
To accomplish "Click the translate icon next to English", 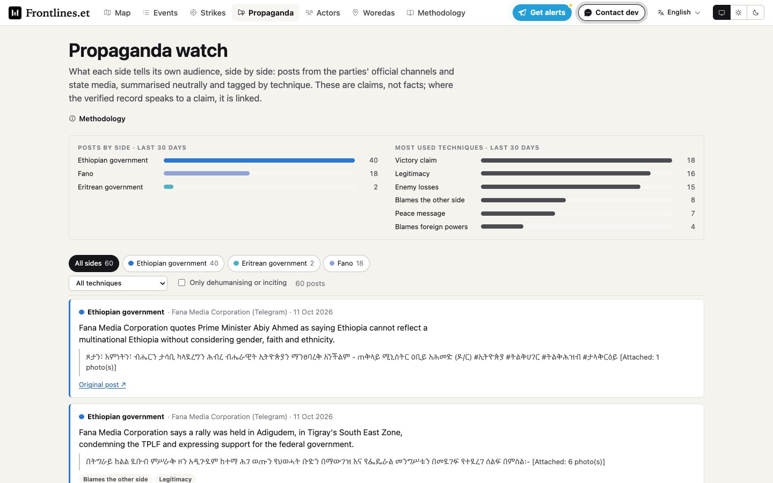I will [x=661, y=12].
